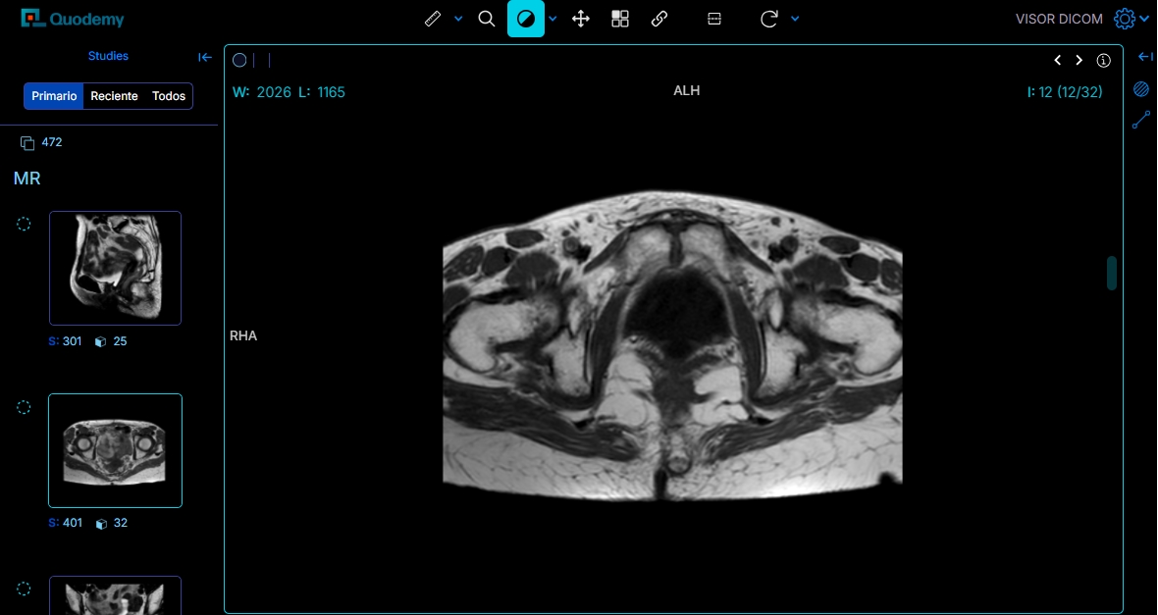Toggle the dashed circle beside series 301
The image size is (1158, 615).
coord(24,224)
